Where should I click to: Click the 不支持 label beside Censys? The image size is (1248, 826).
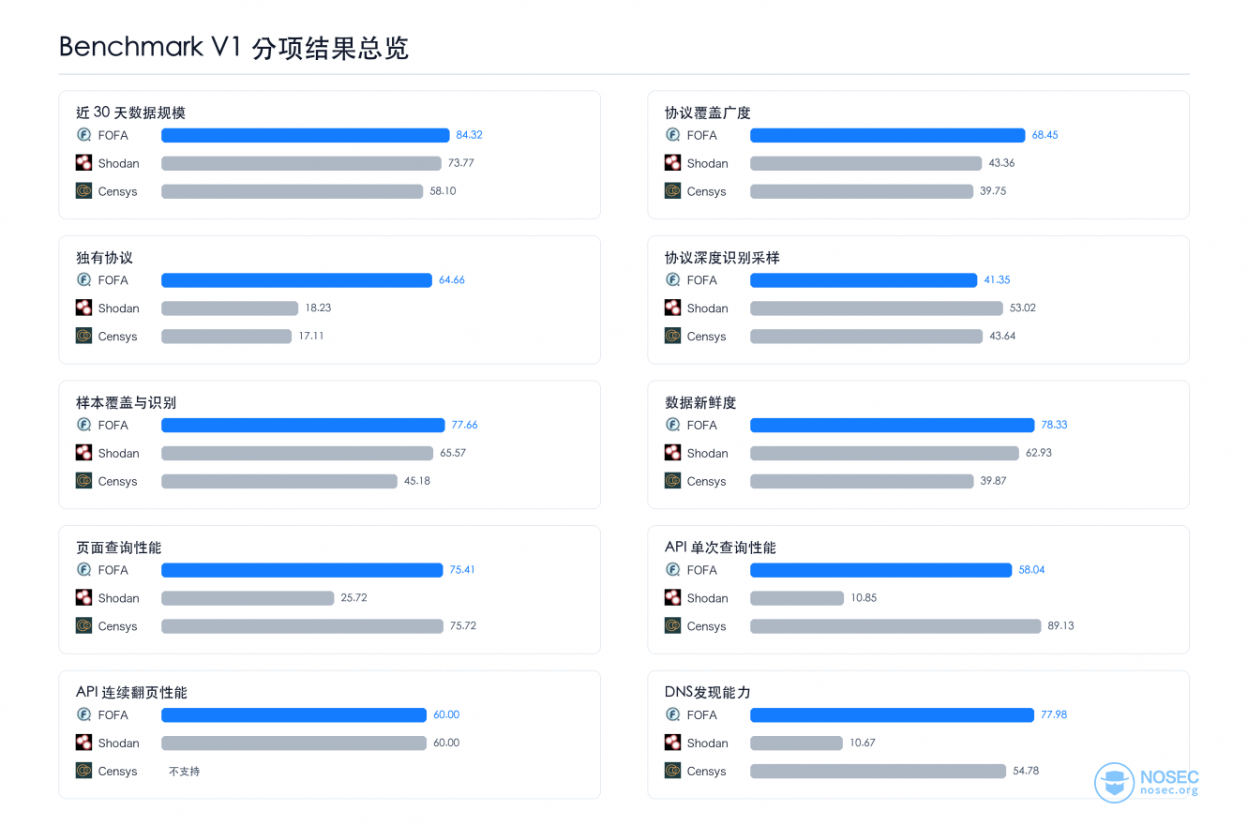coord(184,771)
